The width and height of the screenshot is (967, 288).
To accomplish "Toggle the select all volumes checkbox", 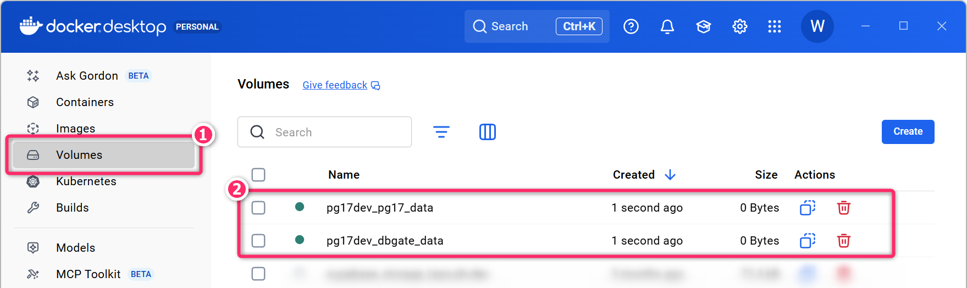I will (258, 175).
